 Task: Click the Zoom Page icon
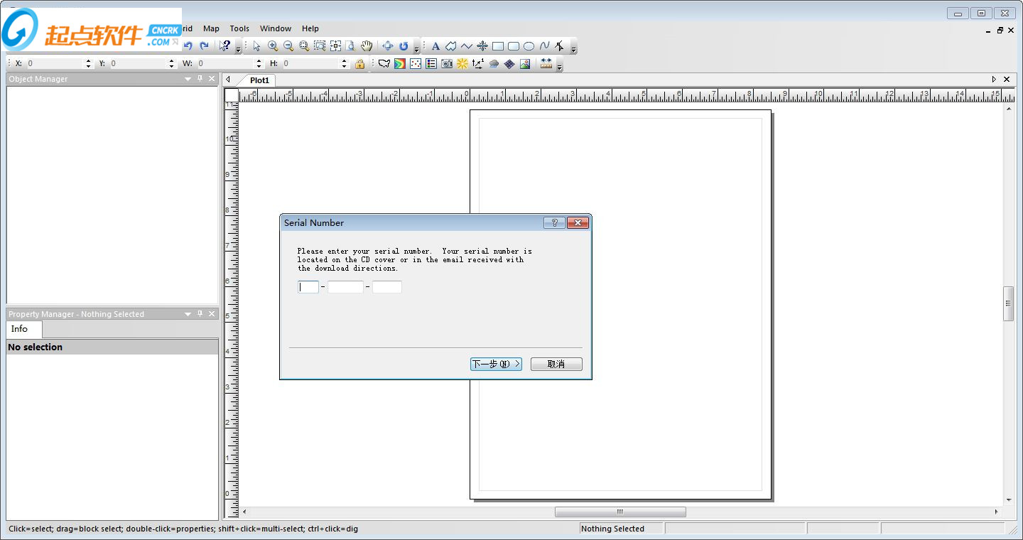tap(351, 46)
